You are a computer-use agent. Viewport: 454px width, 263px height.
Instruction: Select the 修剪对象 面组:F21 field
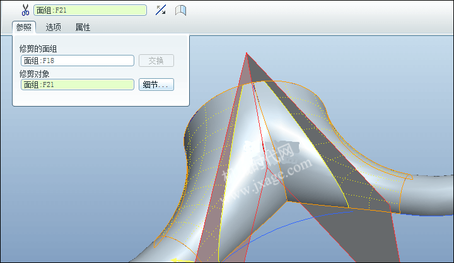[78, 85]
